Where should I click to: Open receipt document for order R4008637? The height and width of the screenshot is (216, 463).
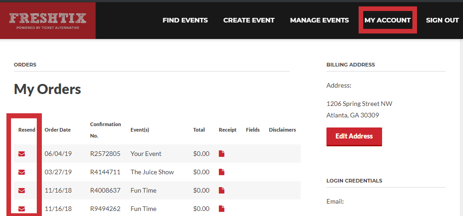pyautogui.click(x=222, y=190)
